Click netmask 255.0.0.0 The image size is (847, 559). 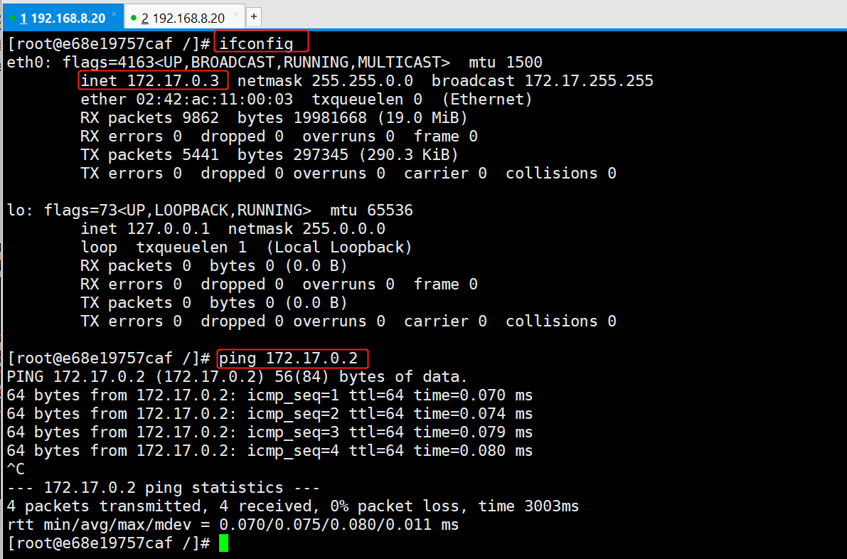307,228
